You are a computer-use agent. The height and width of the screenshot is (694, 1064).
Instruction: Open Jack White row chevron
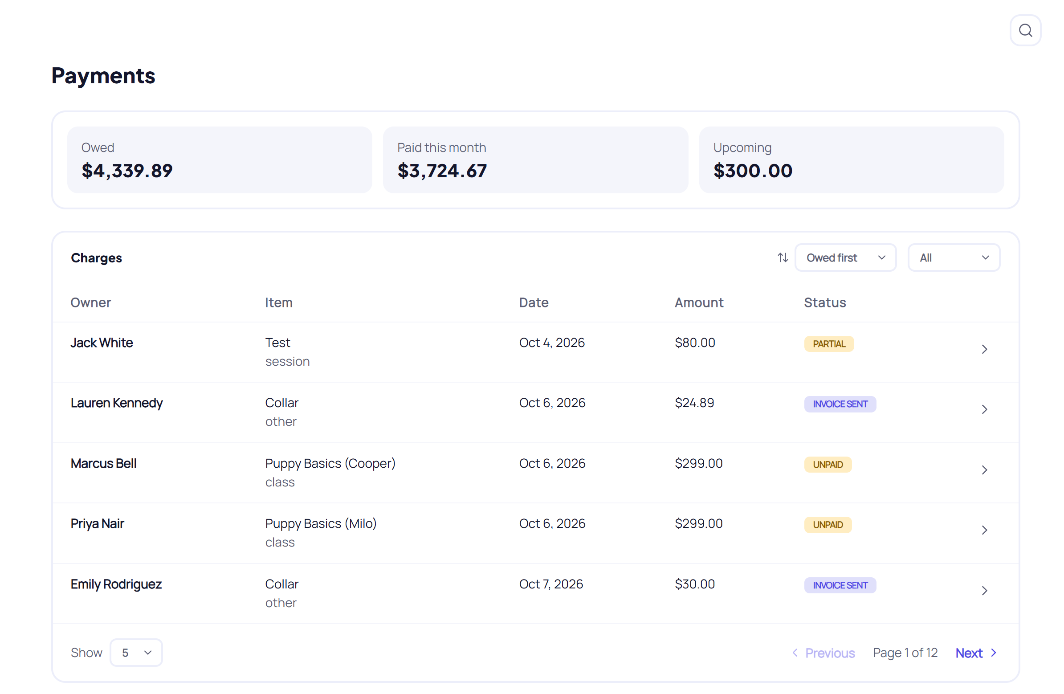click(x=984, y=349)
